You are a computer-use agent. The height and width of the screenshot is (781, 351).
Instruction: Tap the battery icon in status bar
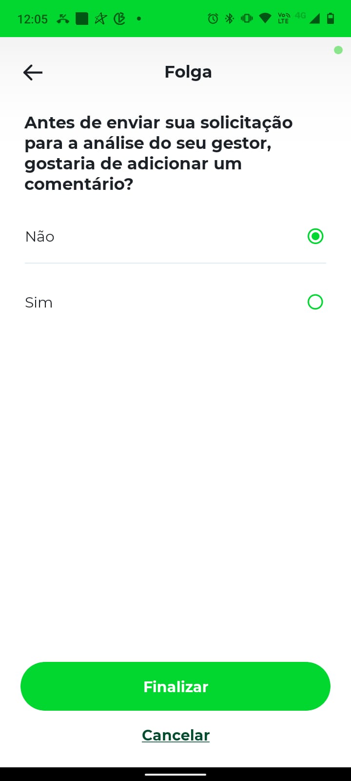pyautogui.click(x=331, y=19)
